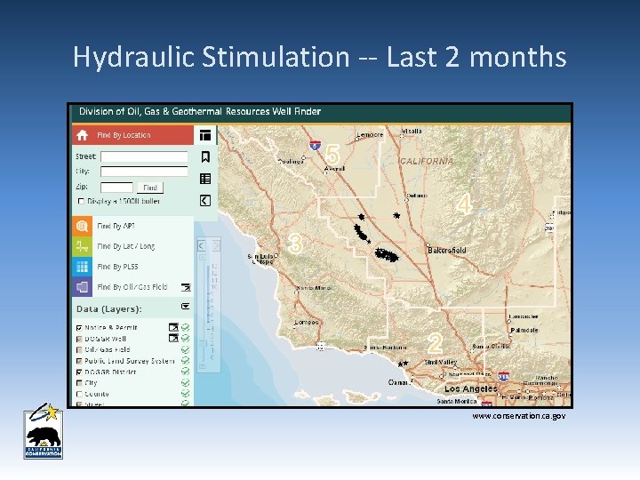640x480 pixels.
Task: Open the Find By Lat / Long tab
Action: tap(132, 246)
